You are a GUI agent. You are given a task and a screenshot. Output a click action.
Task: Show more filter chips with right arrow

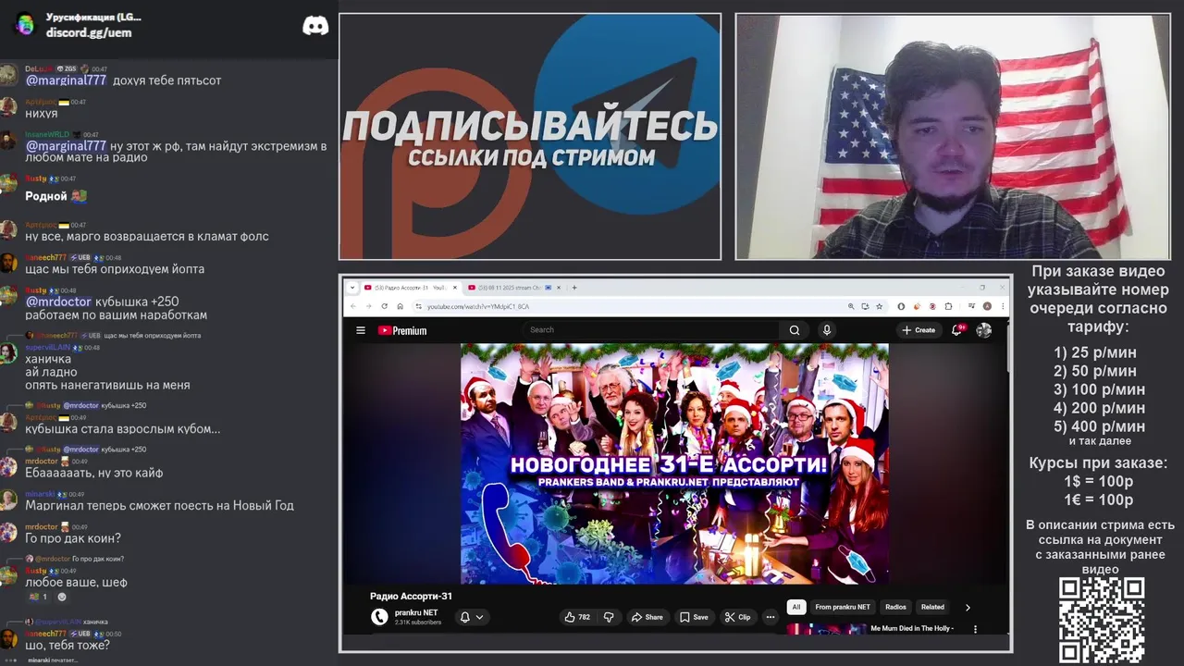[x=968, y=608]
